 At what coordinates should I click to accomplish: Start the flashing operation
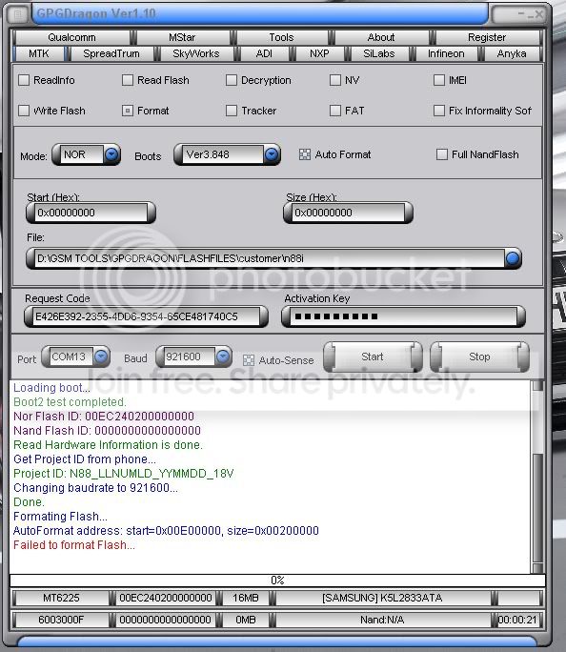click(x=373, y=357)
